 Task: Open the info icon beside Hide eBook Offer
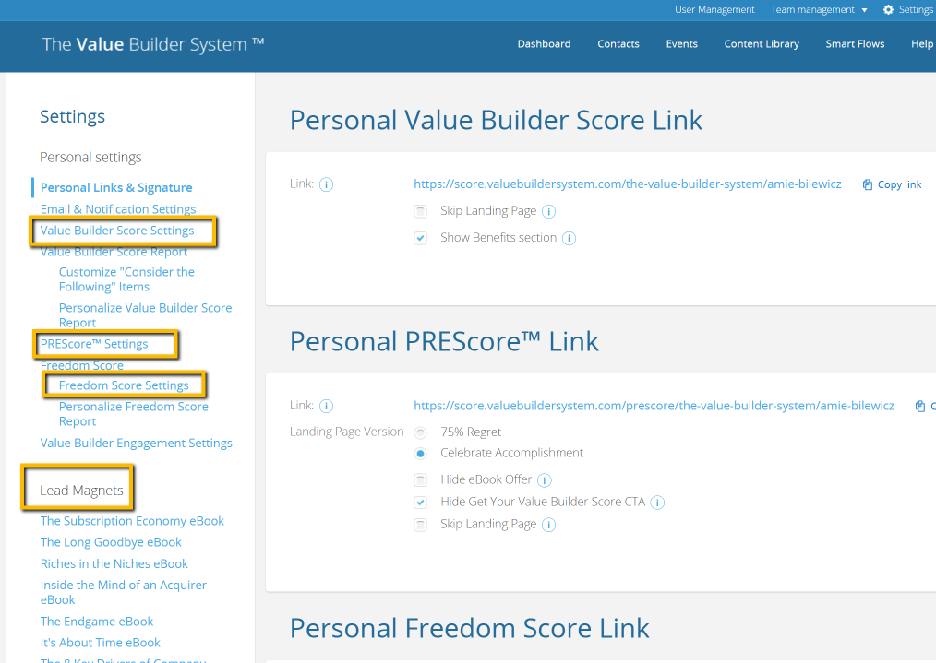544,479
